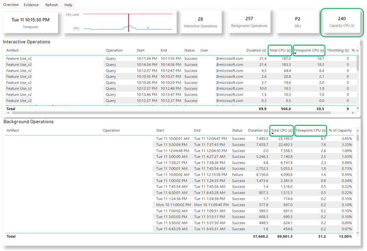
Task: Sort Interactive Operations by Total CPU (s) header
Action: 280,50
